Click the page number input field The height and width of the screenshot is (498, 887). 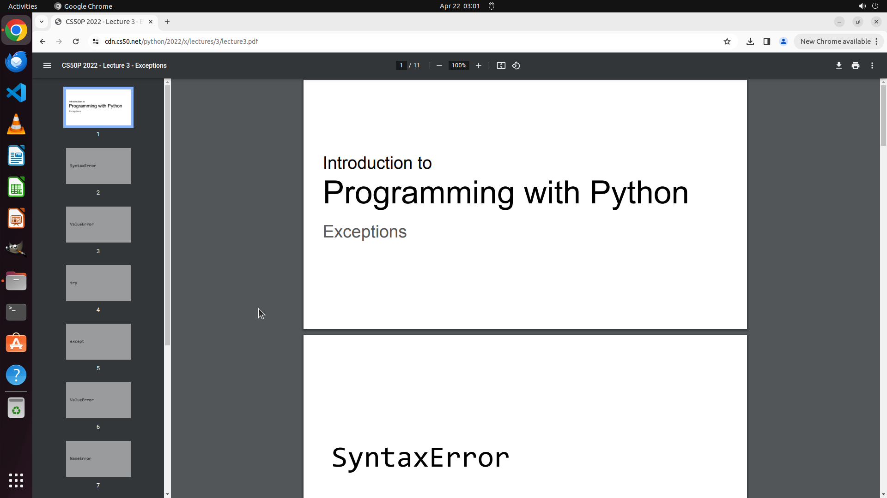[x=401, y=65]
